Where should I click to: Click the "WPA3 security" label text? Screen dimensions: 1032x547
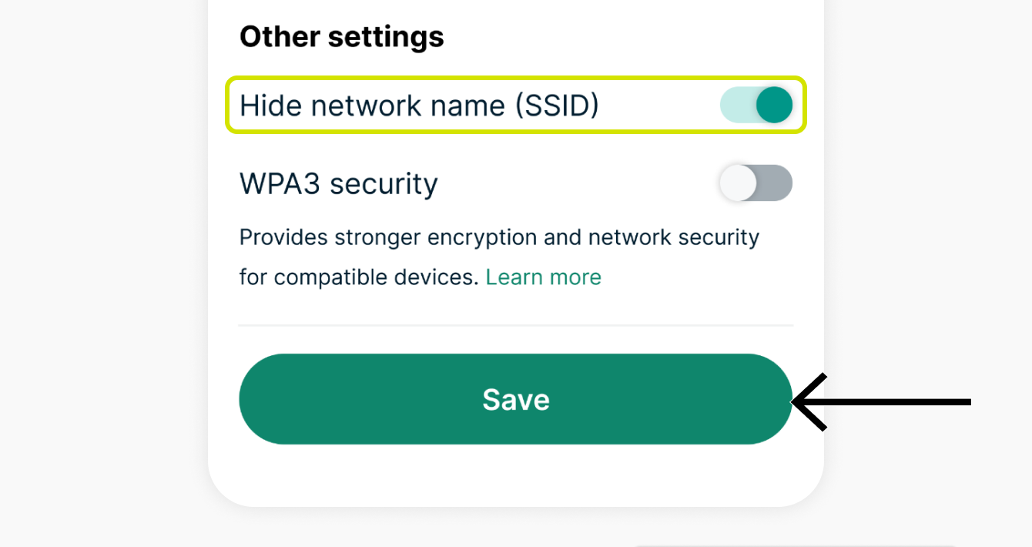(x=338, y=183)
